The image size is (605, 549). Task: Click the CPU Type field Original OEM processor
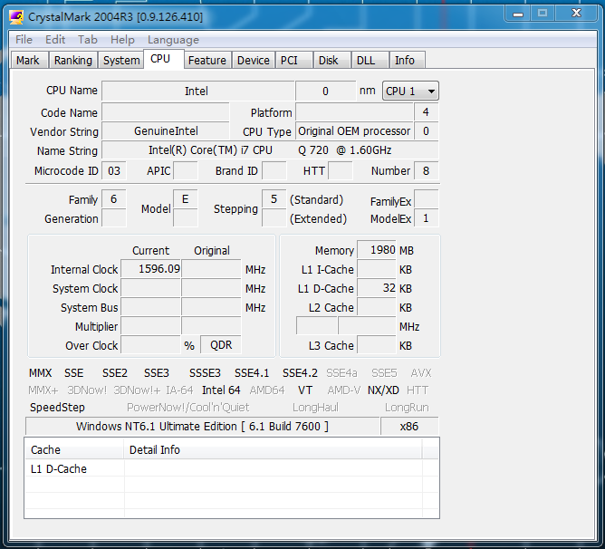[x=354, y=131]
